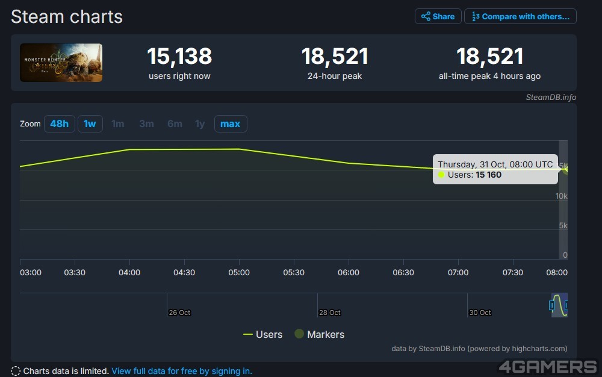
Task: Toggle the Users series in legend
Action: [x=263, y=334]
